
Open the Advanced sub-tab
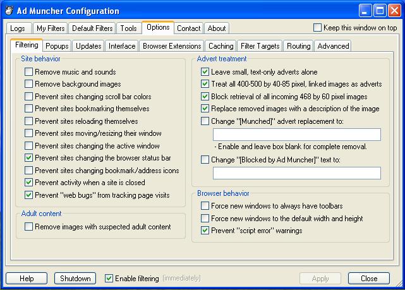tap(333, 46)
